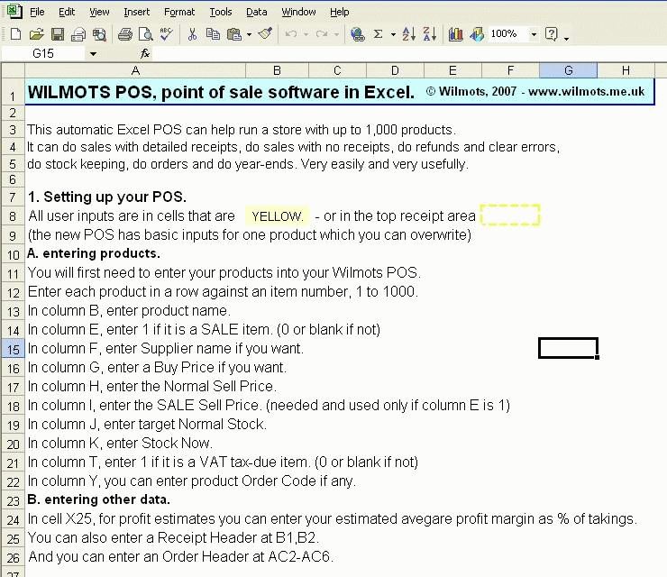Image resolution: width=667 pixels, height=577 pixels.
Task: Open the Chart Wizard icon
Action: pos(455,34)
